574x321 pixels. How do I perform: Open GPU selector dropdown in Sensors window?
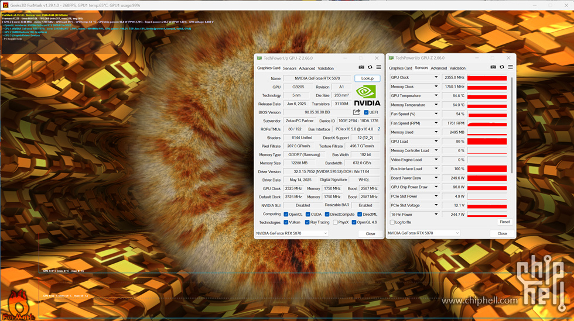(423, 233)
